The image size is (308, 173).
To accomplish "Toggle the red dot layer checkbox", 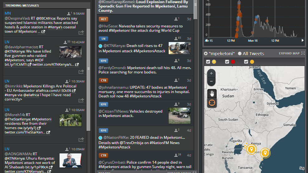I will pyautogui.click(x=227, y=62).
